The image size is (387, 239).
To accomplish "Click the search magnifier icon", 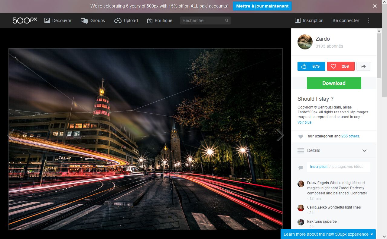I will (226, 20).
